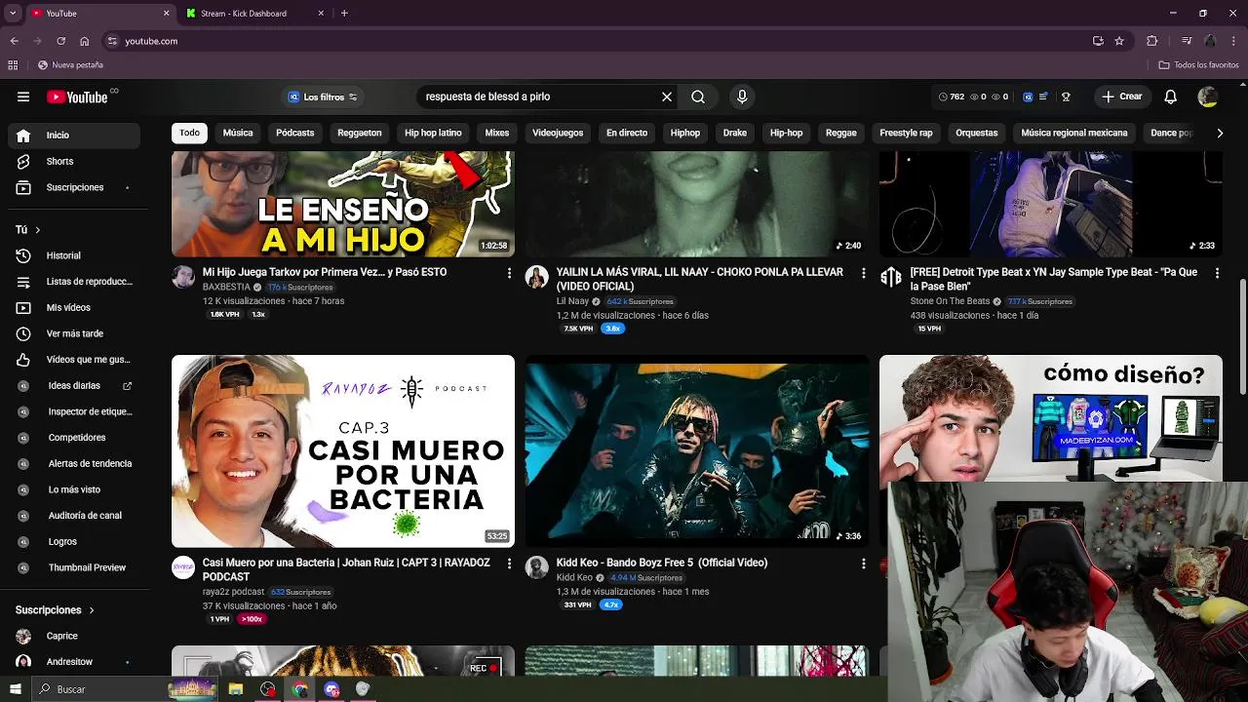Select the Música filter chip
The width and height of the screenshot is (1248, 702).
click(x=238, y=133)
